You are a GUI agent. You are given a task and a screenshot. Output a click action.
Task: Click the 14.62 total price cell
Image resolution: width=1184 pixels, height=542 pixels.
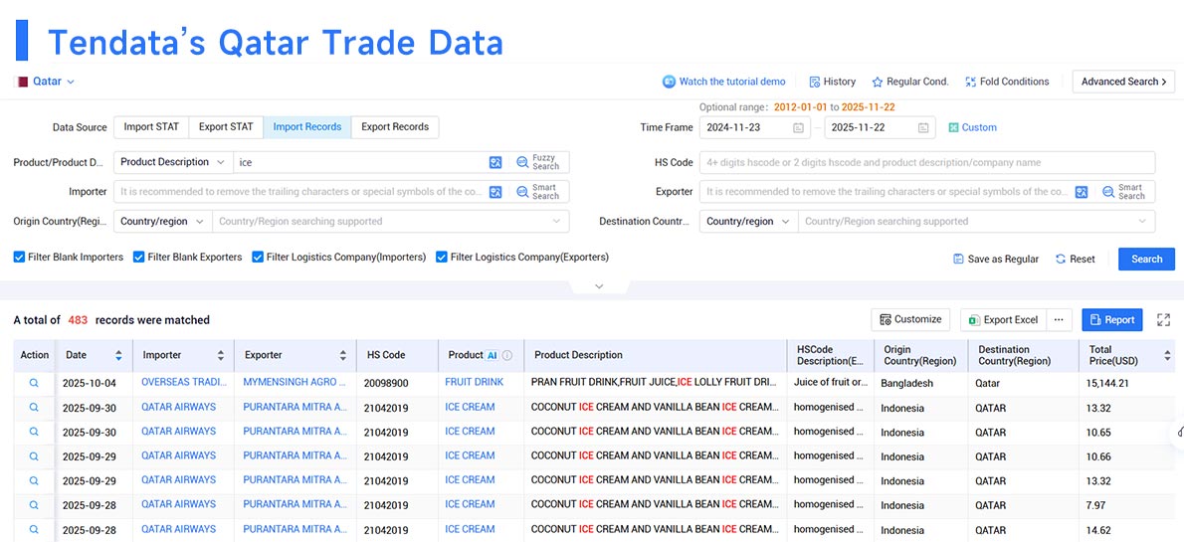[1100, 529]
